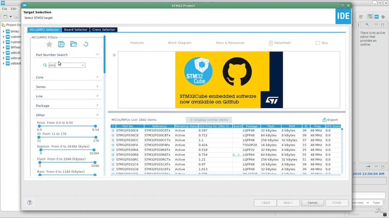Switch to the Cross Selector tab
This screenshot has height=218, width=389.
pos(104,30)
